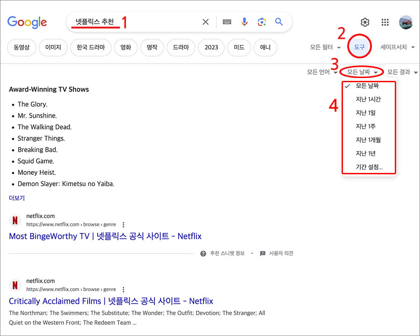Click 추천 스니펫 정보 link
Viewport: 420px width, 336px height.
(x=227, y=253)
